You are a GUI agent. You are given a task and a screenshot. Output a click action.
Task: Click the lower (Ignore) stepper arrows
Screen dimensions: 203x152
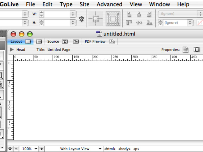160,23
